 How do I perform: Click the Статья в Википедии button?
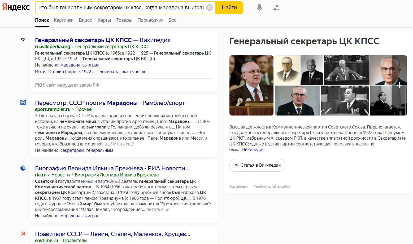pos(257,165)
